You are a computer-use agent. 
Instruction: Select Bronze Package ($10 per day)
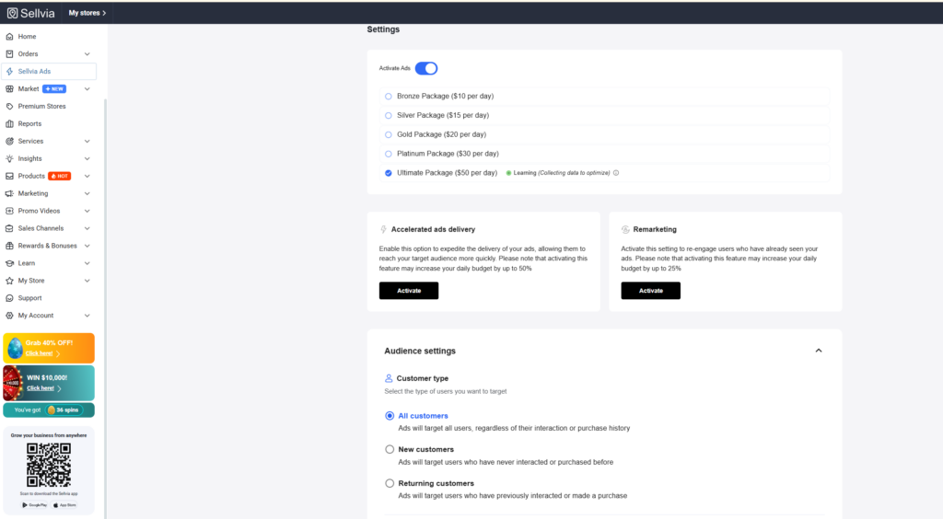pos(389,96)
